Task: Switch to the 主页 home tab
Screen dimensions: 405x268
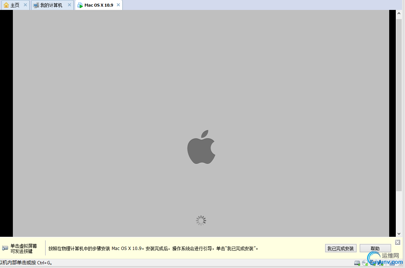Action: [15, 5]
